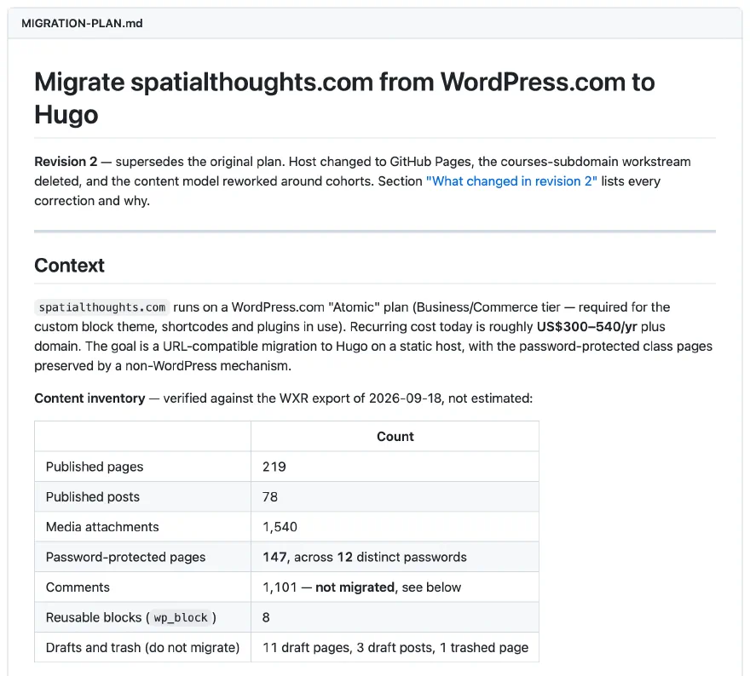Click the "Reusable blocks (wp_block)" row label
The image size is (750, 676).
coord(131,617)
